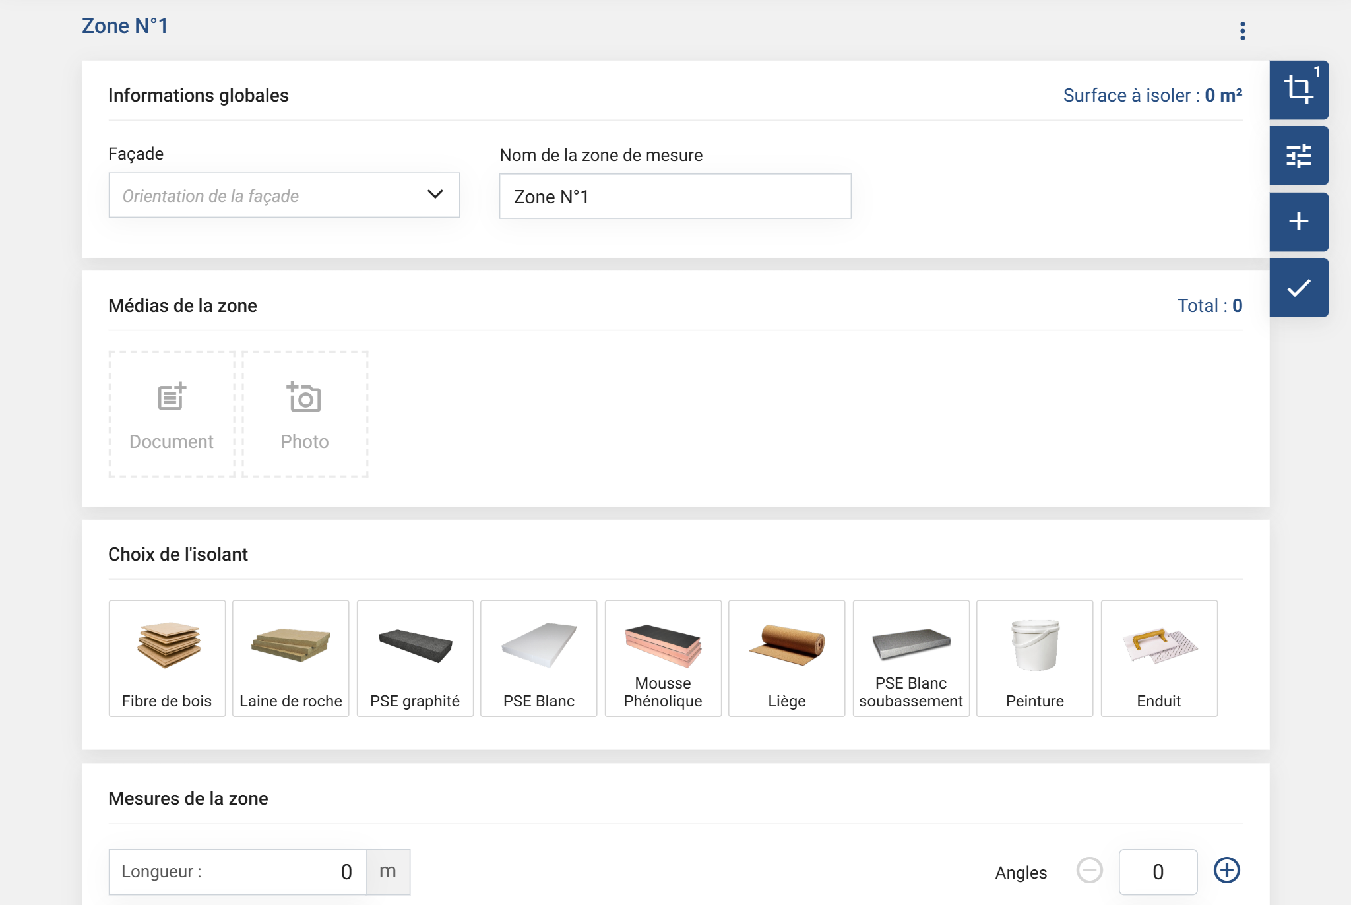Open the Orientation de la façade dropdown
Screen dimensions: 1351x905
click(x=284, y=195)
